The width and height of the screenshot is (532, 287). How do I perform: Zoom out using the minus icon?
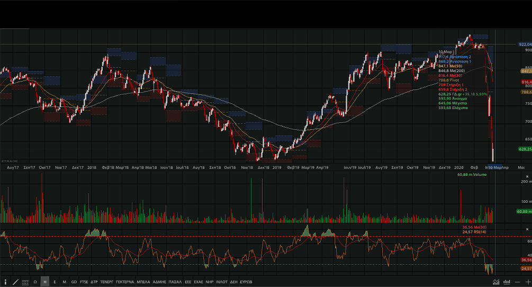(x=517, y=282)
